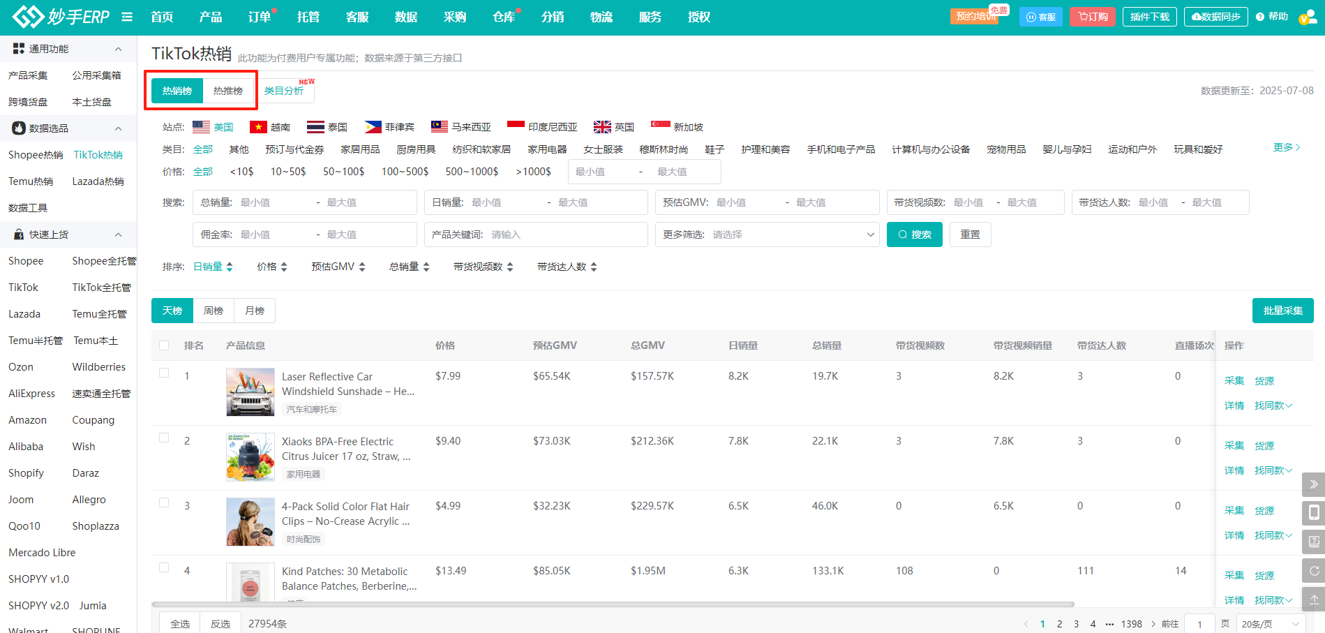1325x633 pixels.
Task: Select price range 10~50$
Action: 288,172
